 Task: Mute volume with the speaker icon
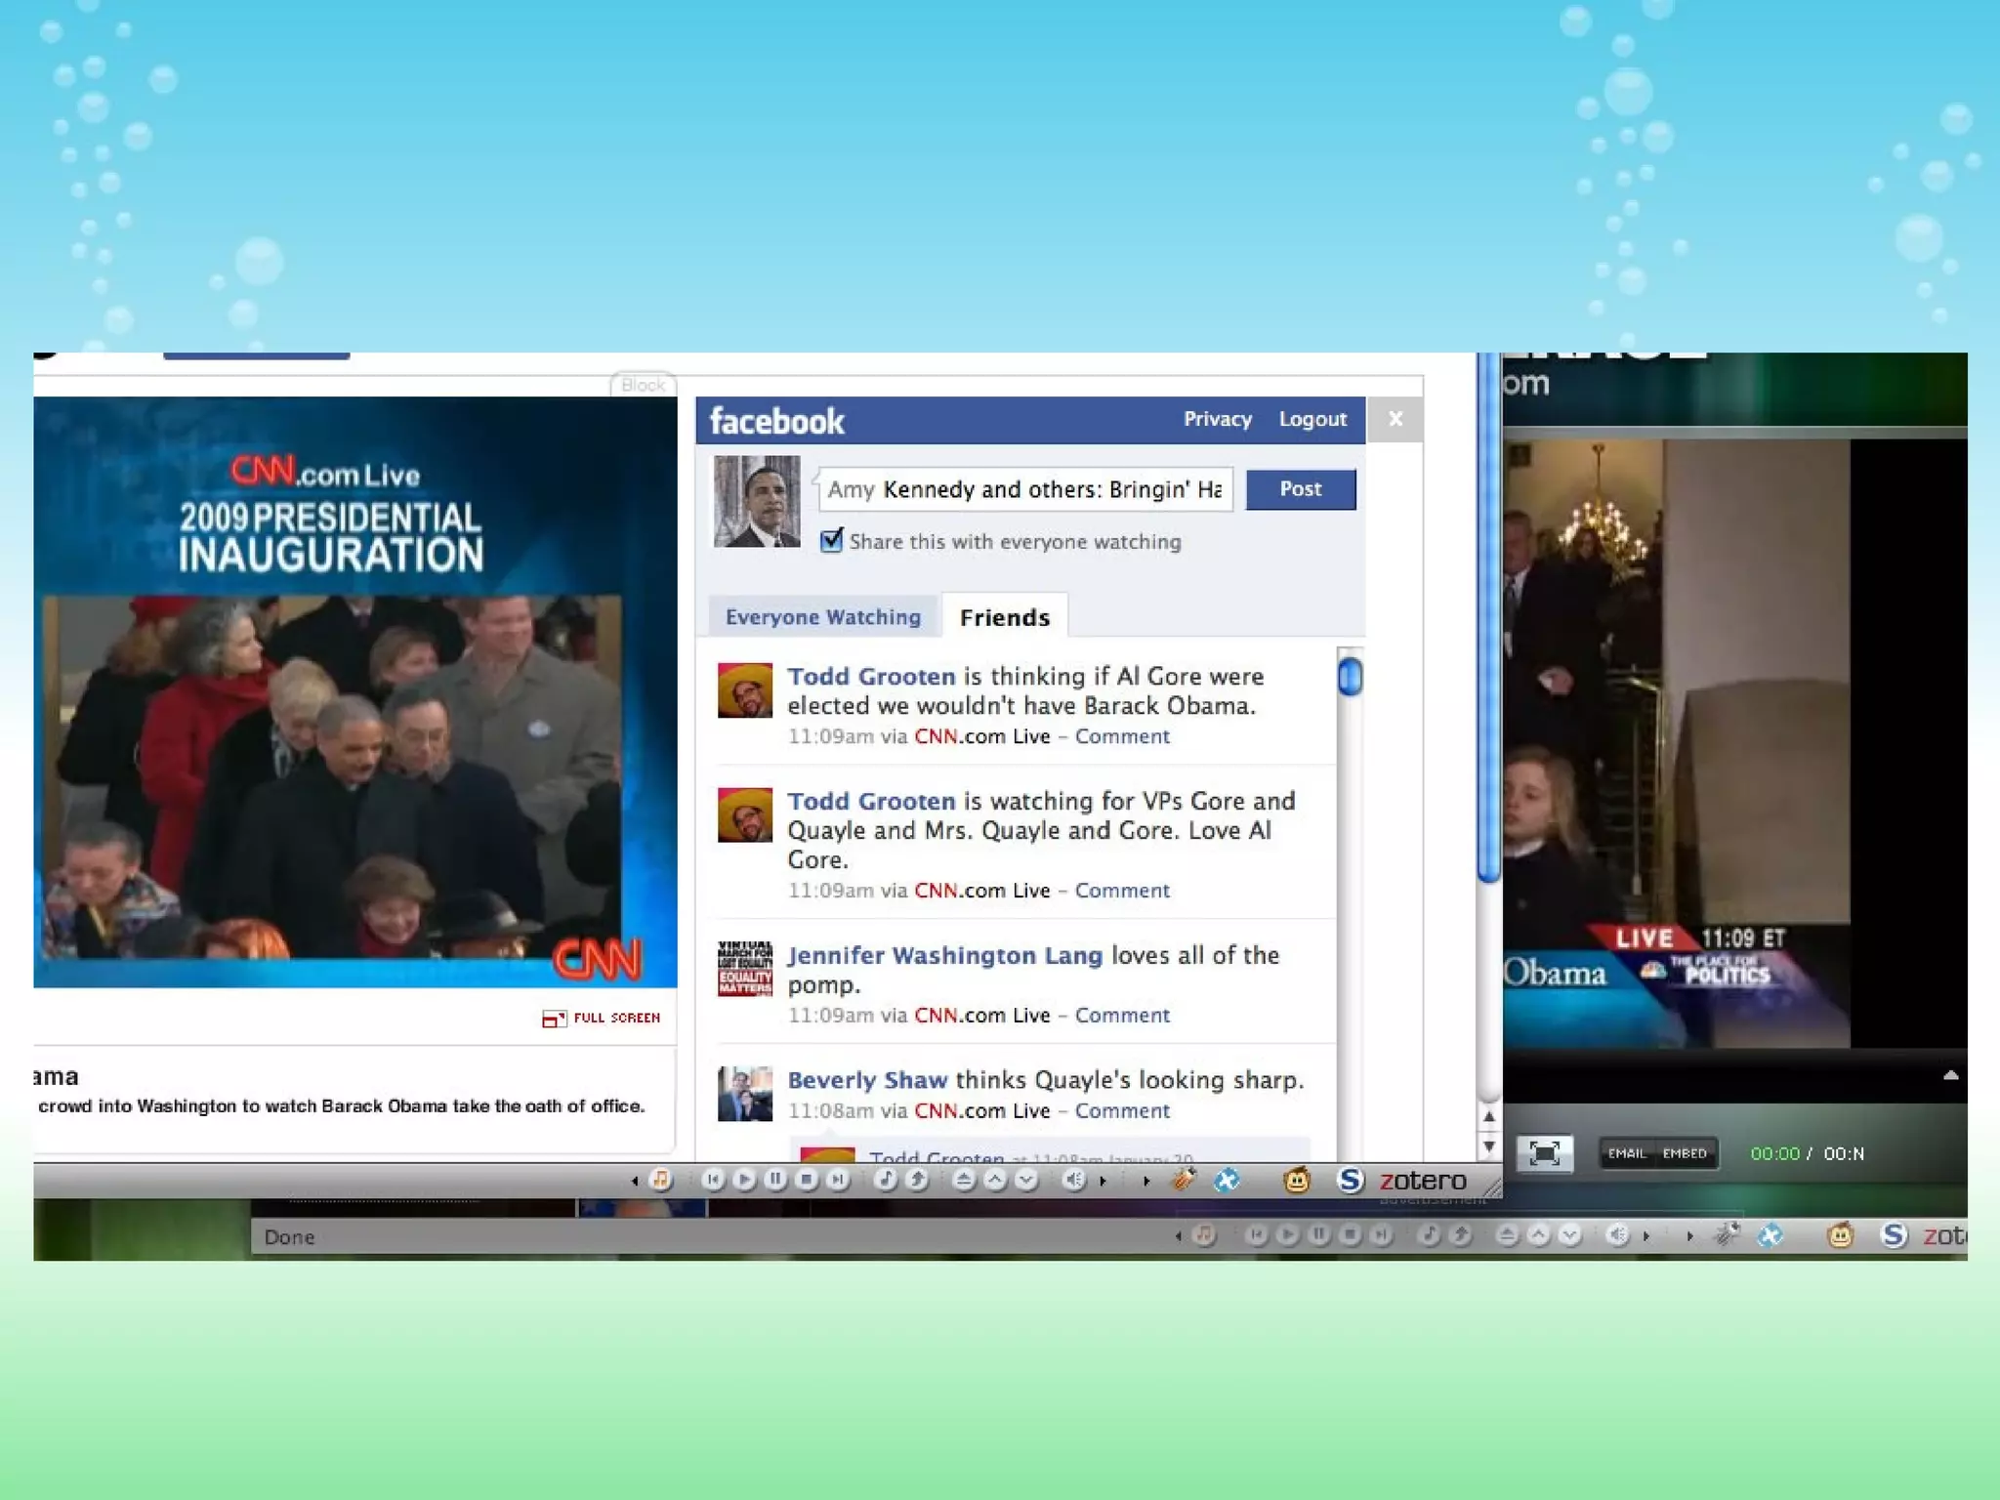1073,1180
